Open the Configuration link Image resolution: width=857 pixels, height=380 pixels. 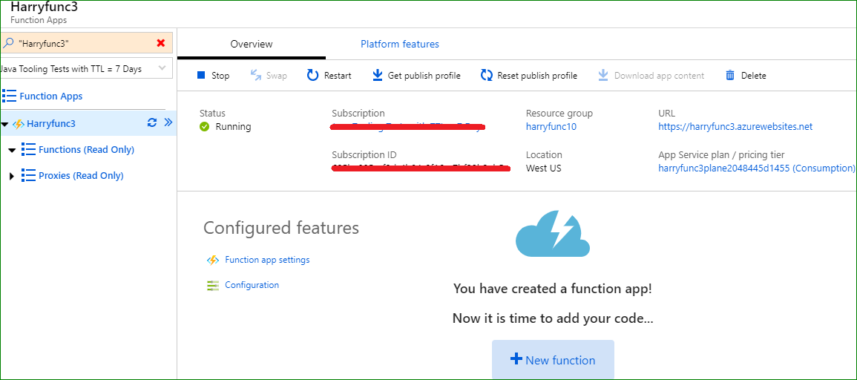click(252, 285)
